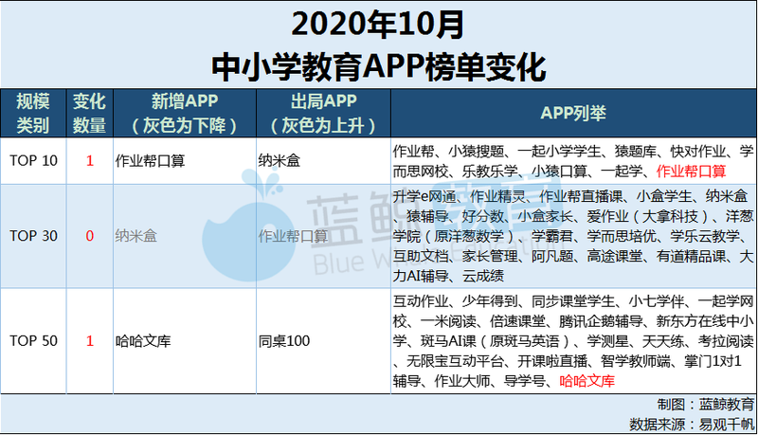758x435 pixels.
Task: Click the credit '制图：蓝鲸教育'
Action: coord(706,404)
